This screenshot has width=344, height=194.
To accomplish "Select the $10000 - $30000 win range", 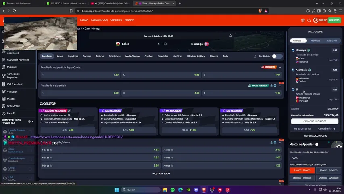I will point(302,171).
